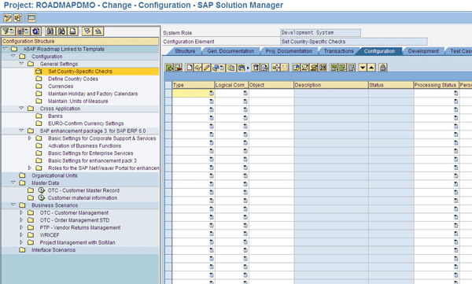
Task: Click the pencil edit icon in table toolbar
Action: click(x=206, y=68)
